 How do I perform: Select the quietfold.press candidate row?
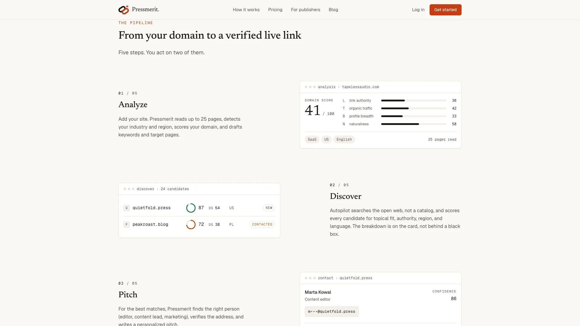(199, 208)
